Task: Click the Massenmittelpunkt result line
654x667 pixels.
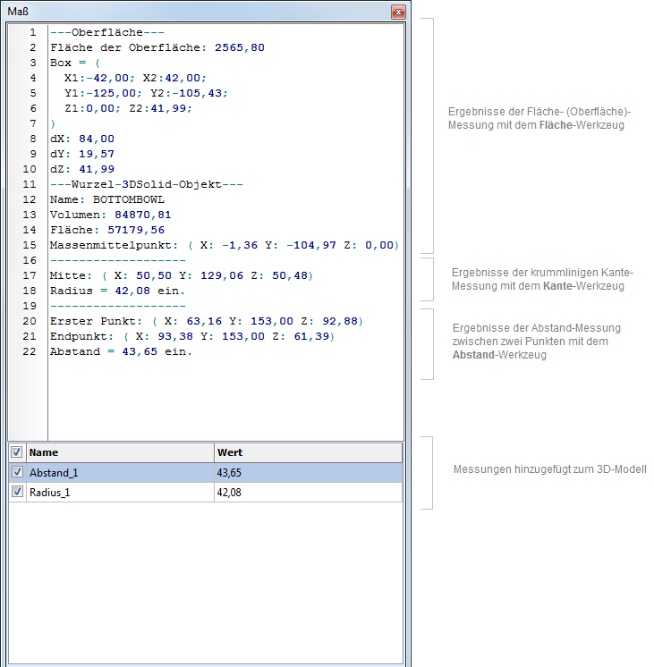Action: (224, 245)
